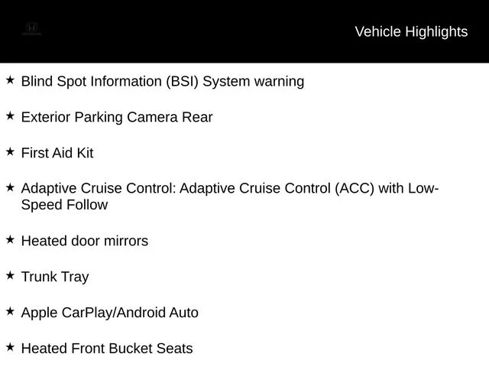This screenshot has width=489, height=367.
Task: Click the Speed Follow line of text
Action: pos(64,205)
